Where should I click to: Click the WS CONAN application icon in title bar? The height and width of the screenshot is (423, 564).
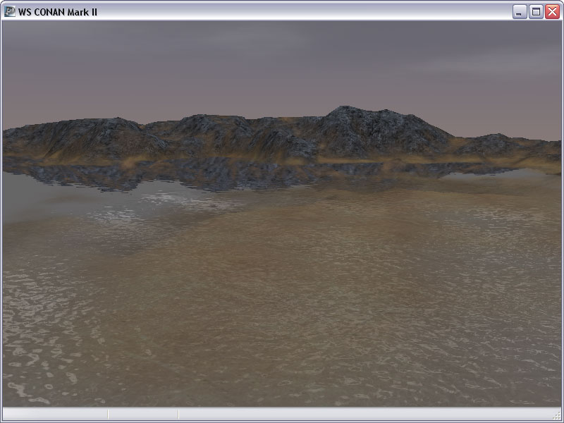[10, 11]
